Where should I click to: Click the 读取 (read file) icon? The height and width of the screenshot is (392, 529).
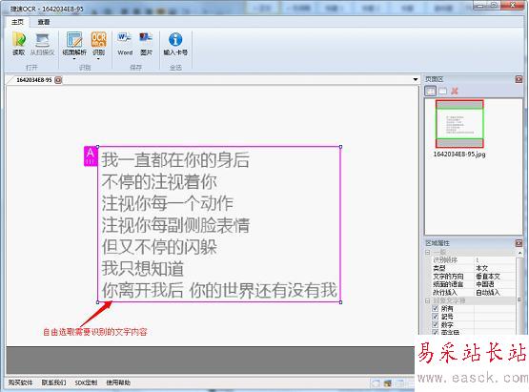[19, 39]
